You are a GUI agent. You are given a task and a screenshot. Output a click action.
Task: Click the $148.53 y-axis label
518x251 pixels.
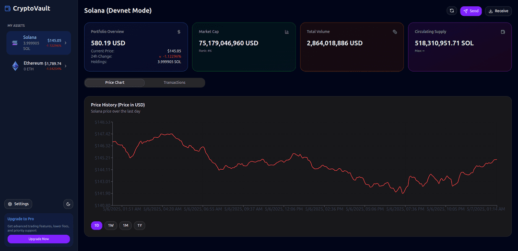[103, 122]
